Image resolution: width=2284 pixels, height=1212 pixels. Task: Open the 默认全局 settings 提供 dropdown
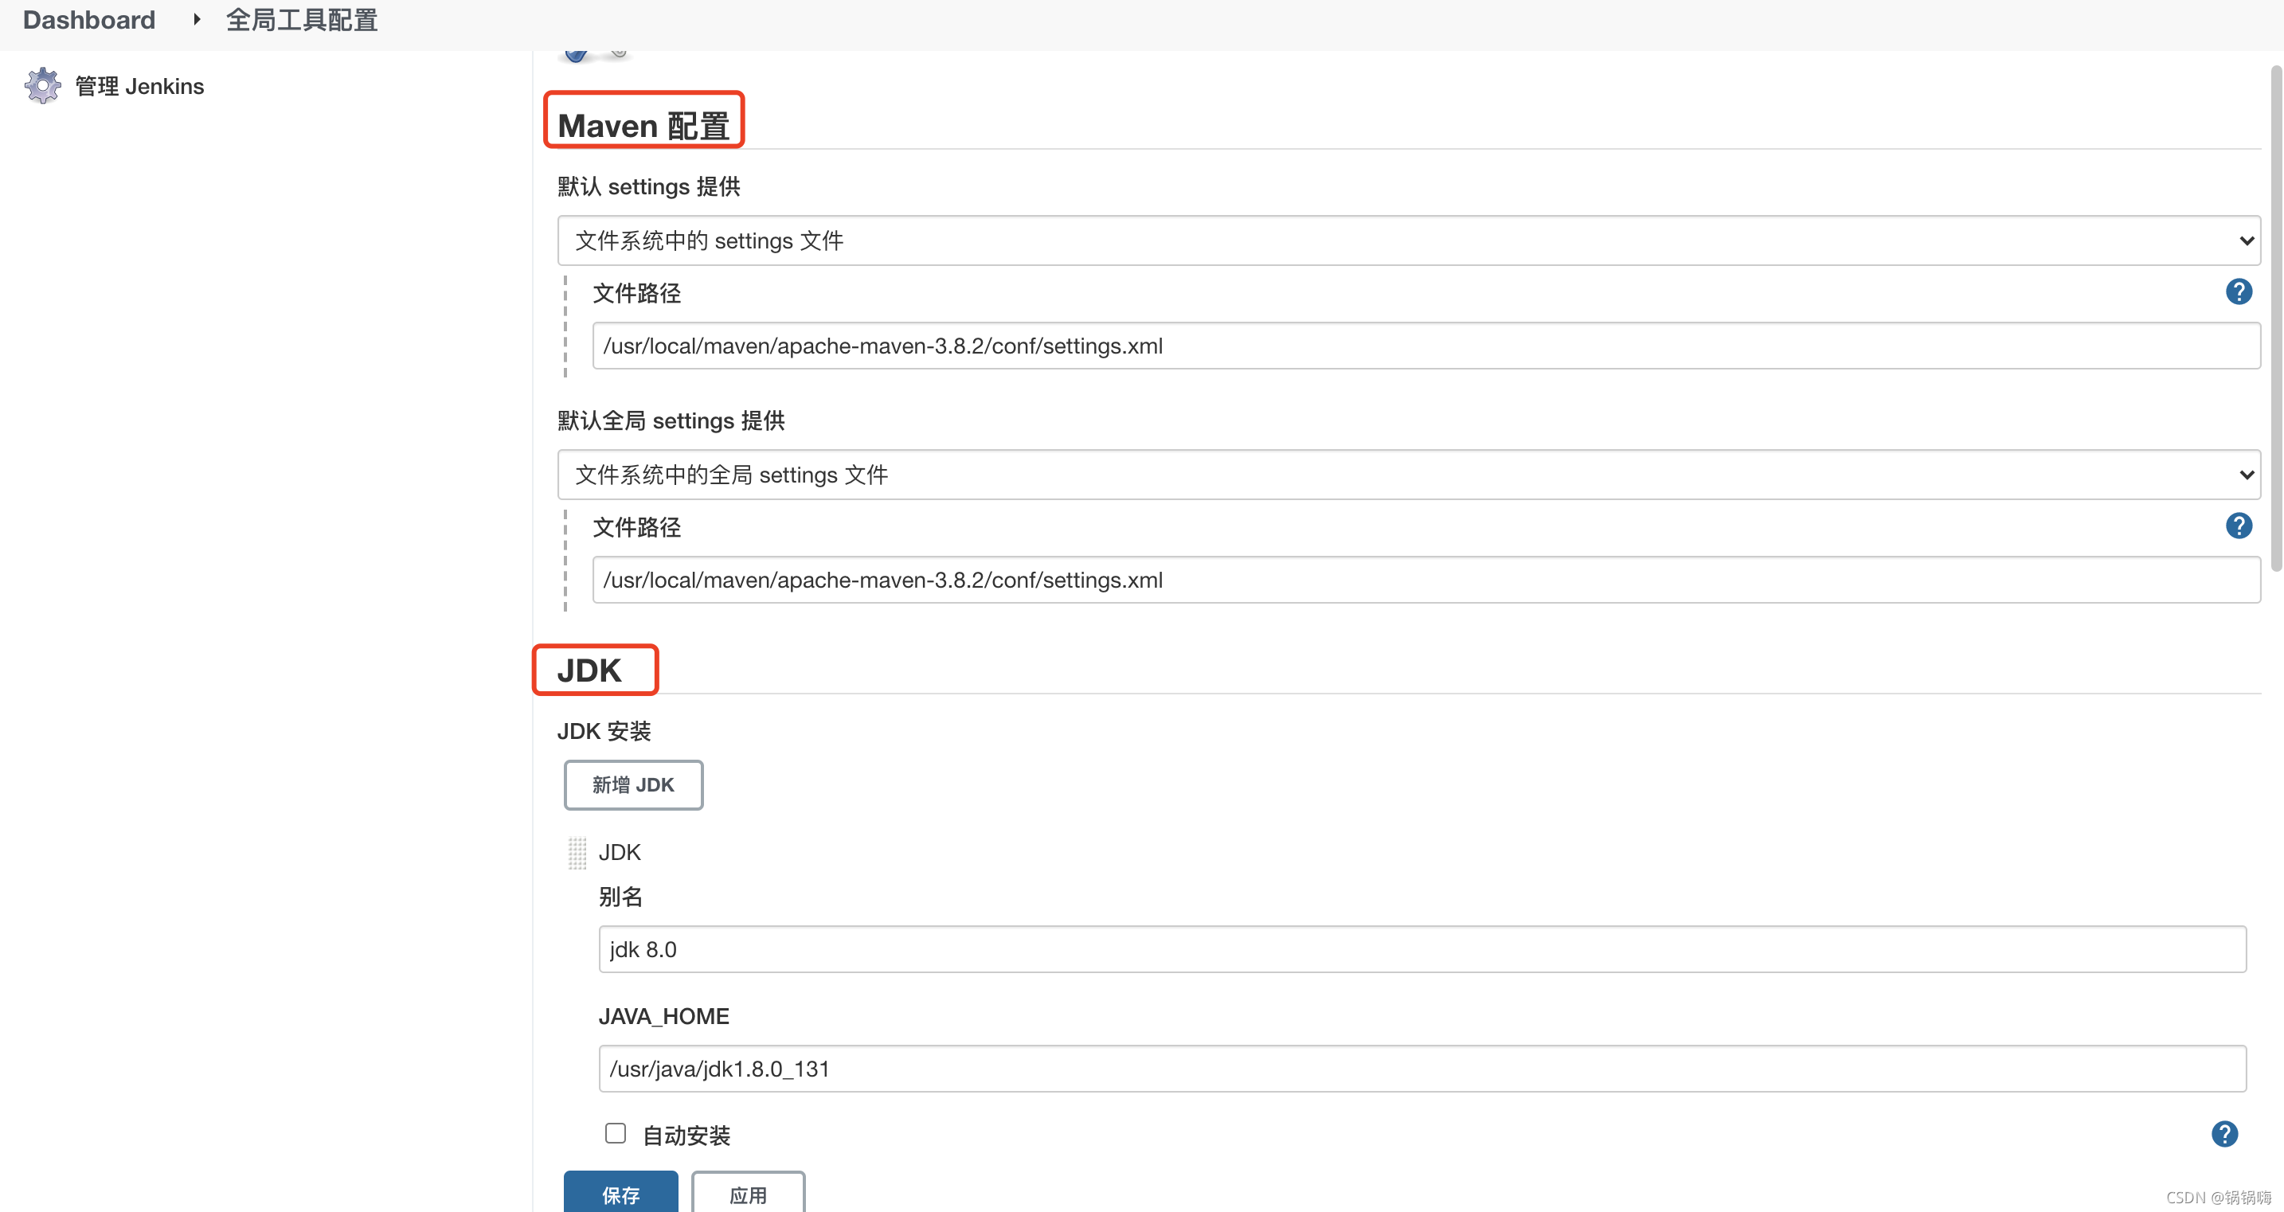coord(1409,475)
